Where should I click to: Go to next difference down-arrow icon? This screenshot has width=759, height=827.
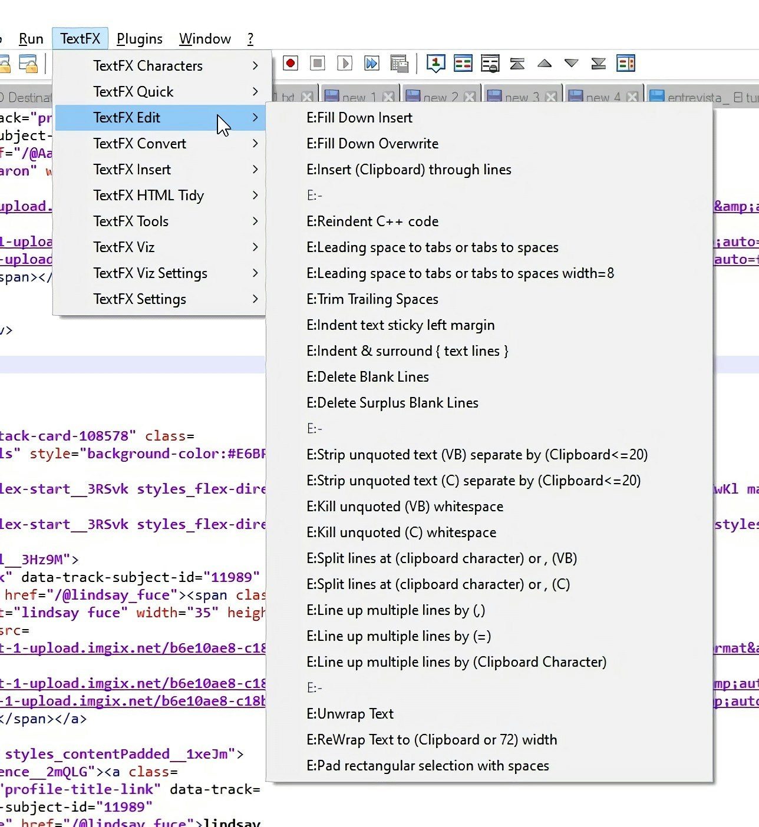tap(572, 63)
